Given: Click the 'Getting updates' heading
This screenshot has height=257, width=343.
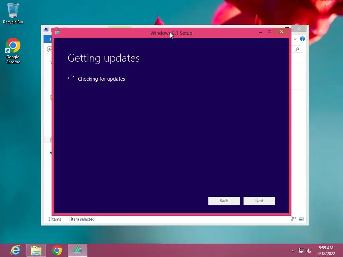Looking at the screenshot, I should point(104,58).
